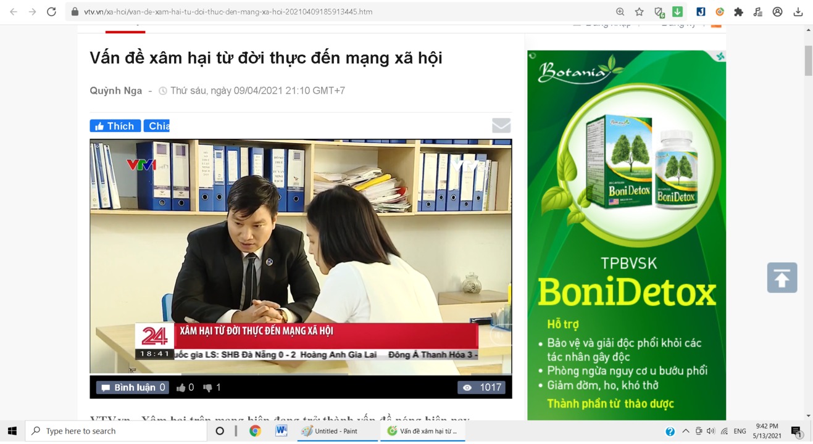
Task: Open Cortana circle icon on taskbar
Action: tap(220, 431)
